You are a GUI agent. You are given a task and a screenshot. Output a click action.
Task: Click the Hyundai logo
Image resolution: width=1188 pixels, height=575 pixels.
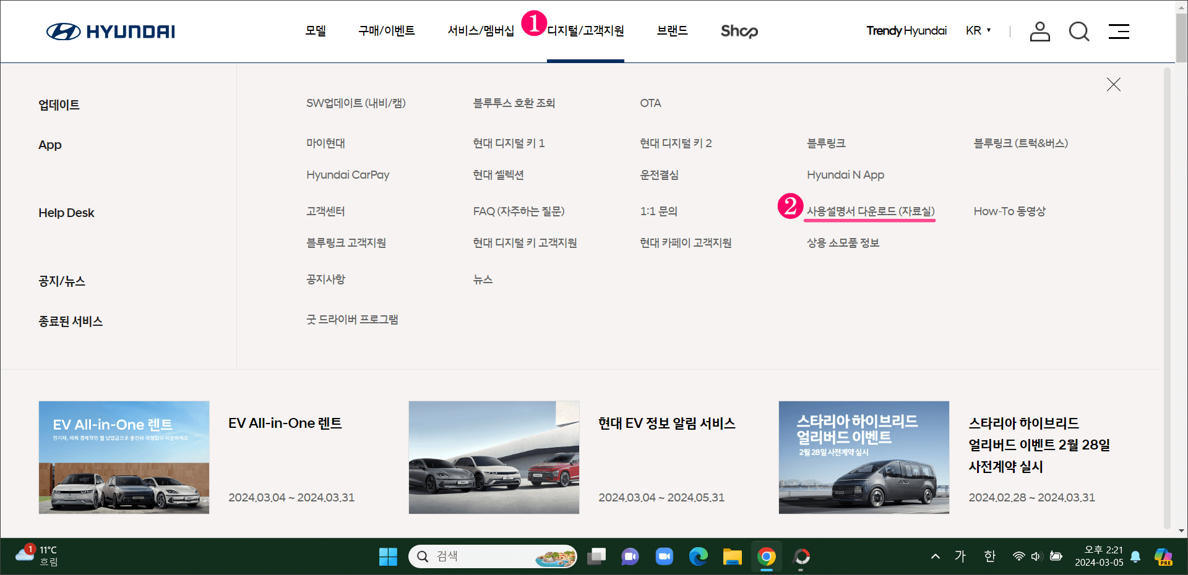click(111, 32)
